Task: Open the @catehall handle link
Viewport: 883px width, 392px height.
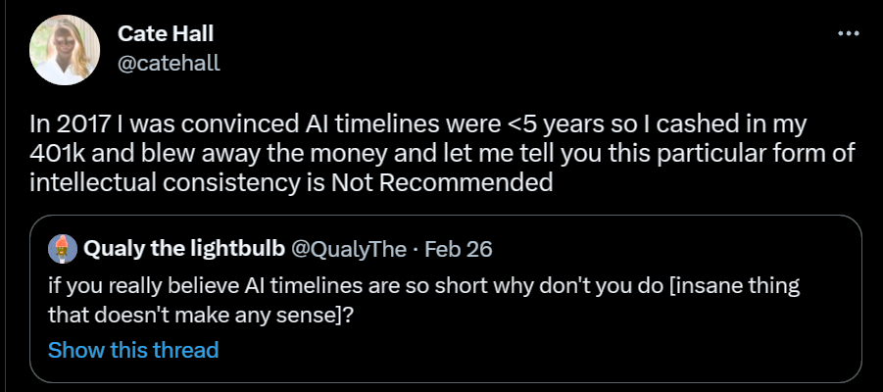Action: [169, 63]
